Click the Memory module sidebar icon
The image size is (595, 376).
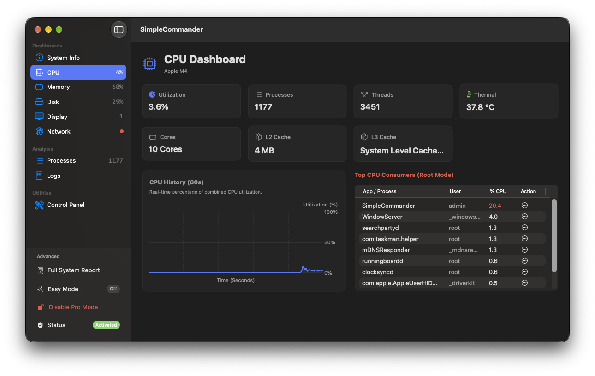pyautogui.click(x=39, y=87)
